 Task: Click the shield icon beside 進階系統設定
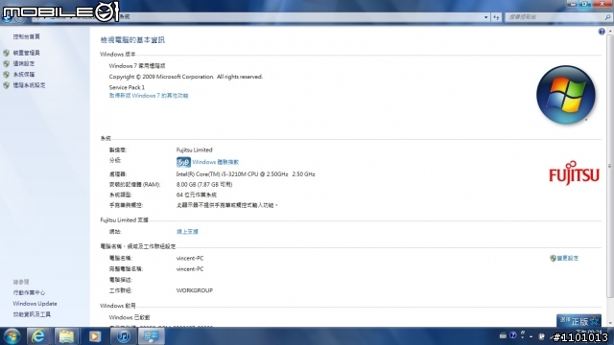[x=7, y=85]
